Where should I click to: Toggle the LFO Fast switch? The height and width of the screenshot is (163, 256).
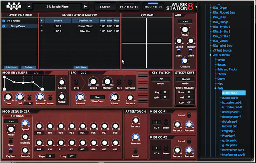119,82
